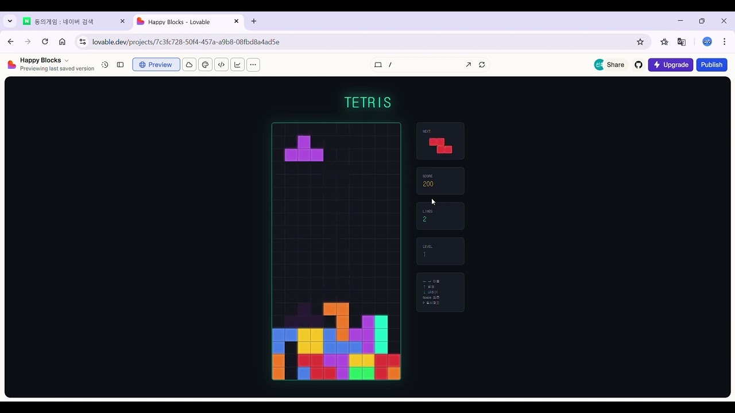Click the score value 200
Screen dimensions: 735x413
click(428, 184)
